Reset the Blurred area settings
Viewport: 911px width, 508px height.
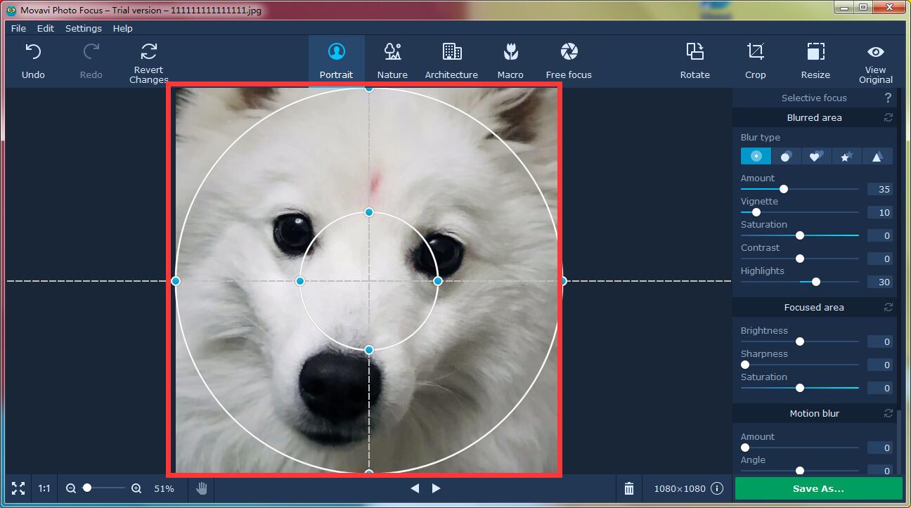(x=889, y=117)
